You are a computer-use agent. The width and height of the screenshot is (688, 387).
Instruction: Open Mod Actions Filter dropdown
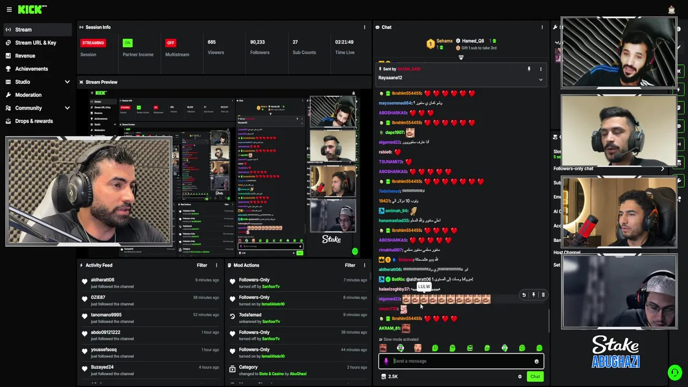[350, 266]
